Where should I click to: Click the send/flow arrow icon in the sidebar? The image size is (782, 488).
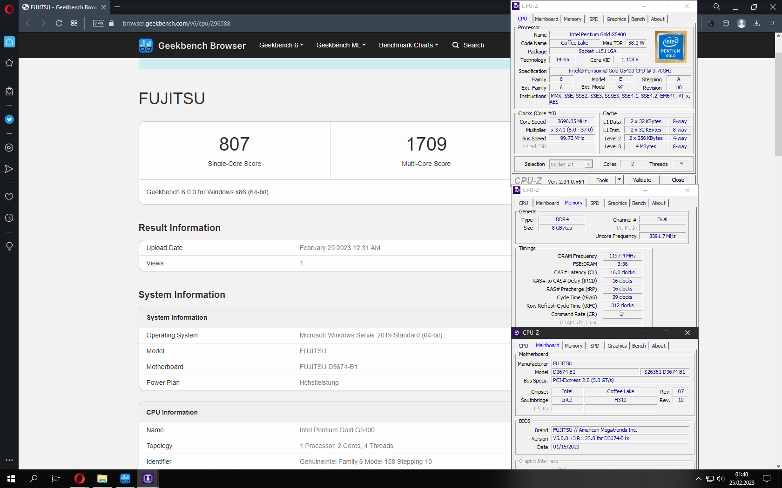[9, 169]
